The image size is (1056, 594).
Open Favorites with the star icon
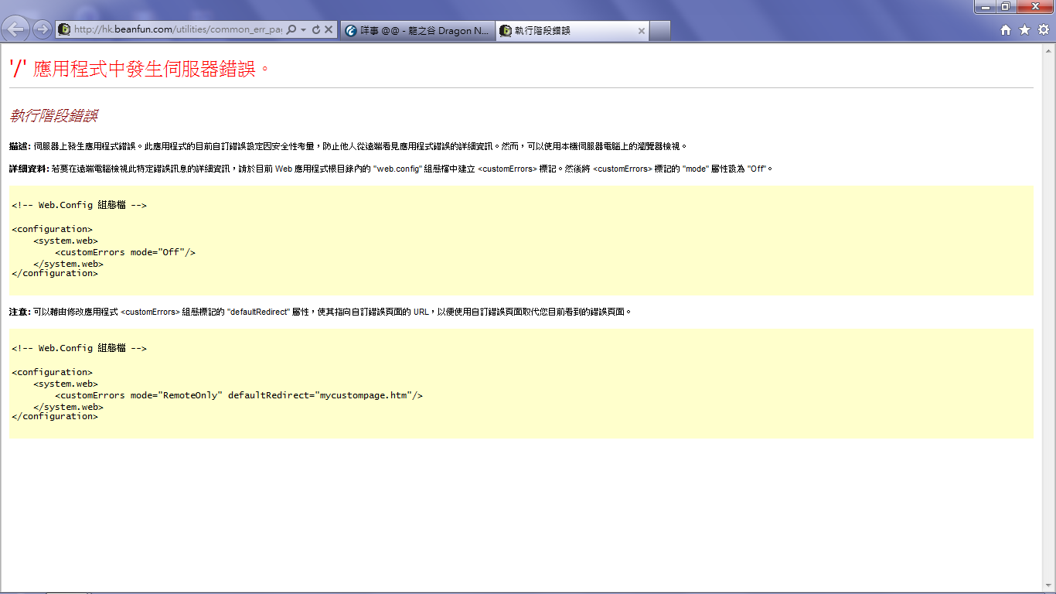[1024, 29]
